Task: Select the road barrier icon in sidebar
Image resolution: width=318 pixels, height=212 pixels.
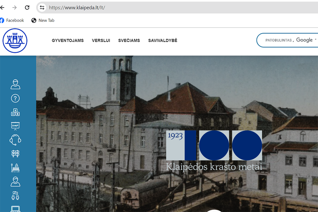Action: point(15,154)
